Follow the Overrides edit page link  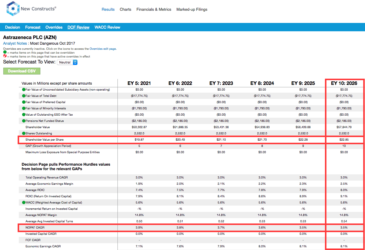(x=103, y=49)
